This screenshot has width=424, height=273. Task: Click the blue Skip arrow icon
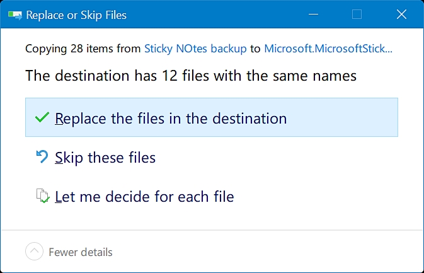tap(42, 157)
